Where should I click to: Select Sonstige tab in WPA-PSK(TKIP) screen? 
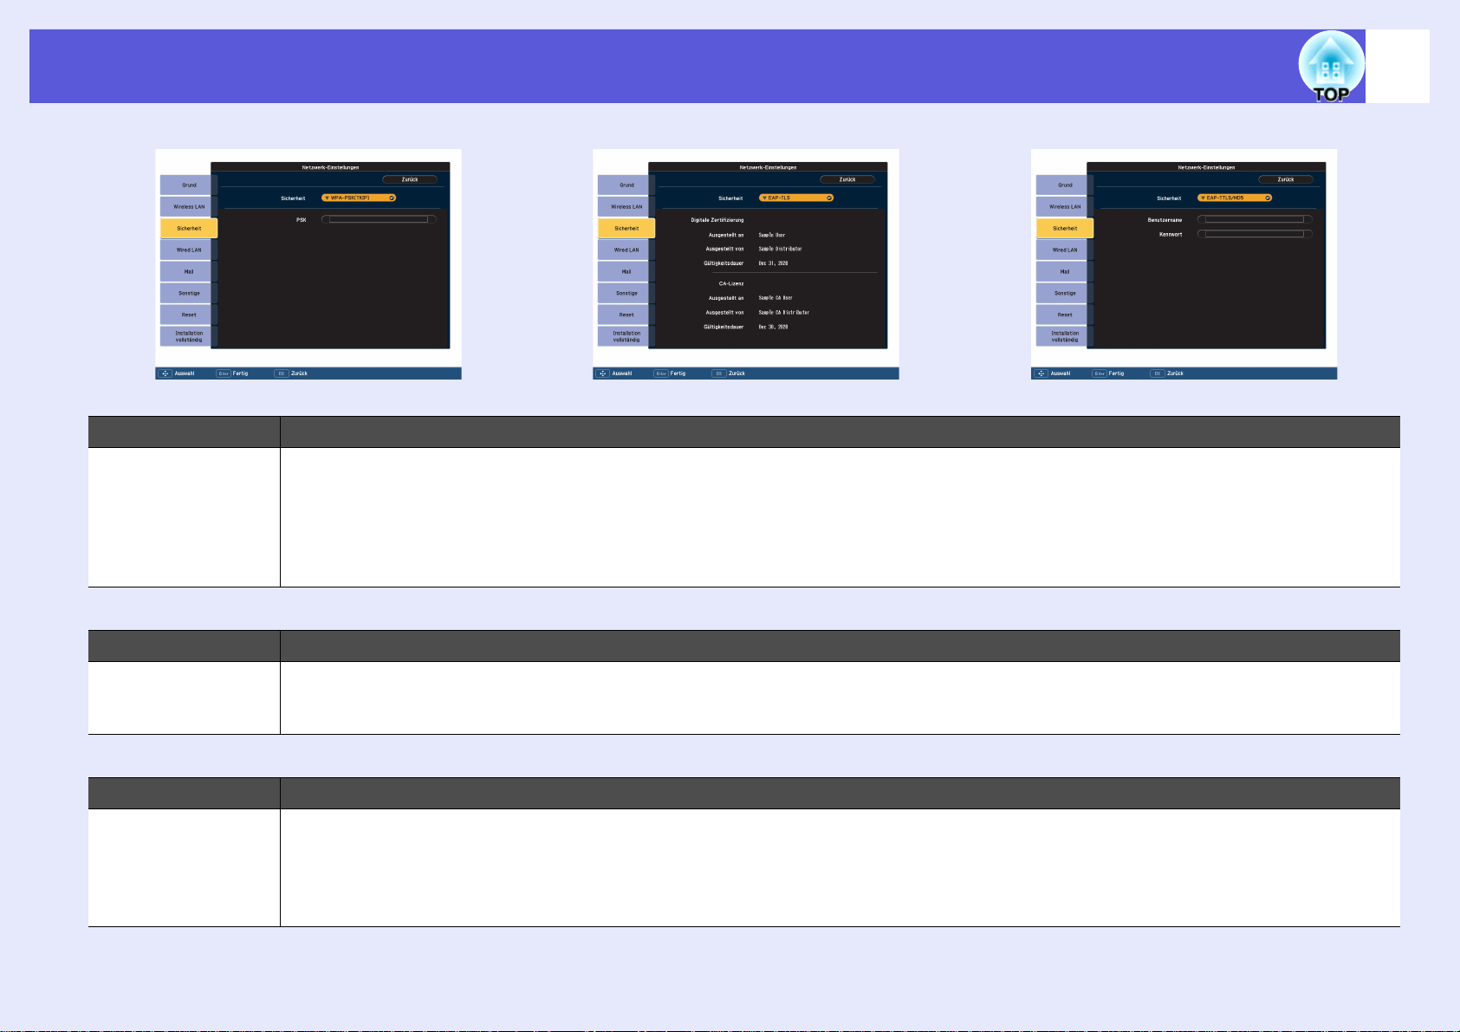click(189, 293)
